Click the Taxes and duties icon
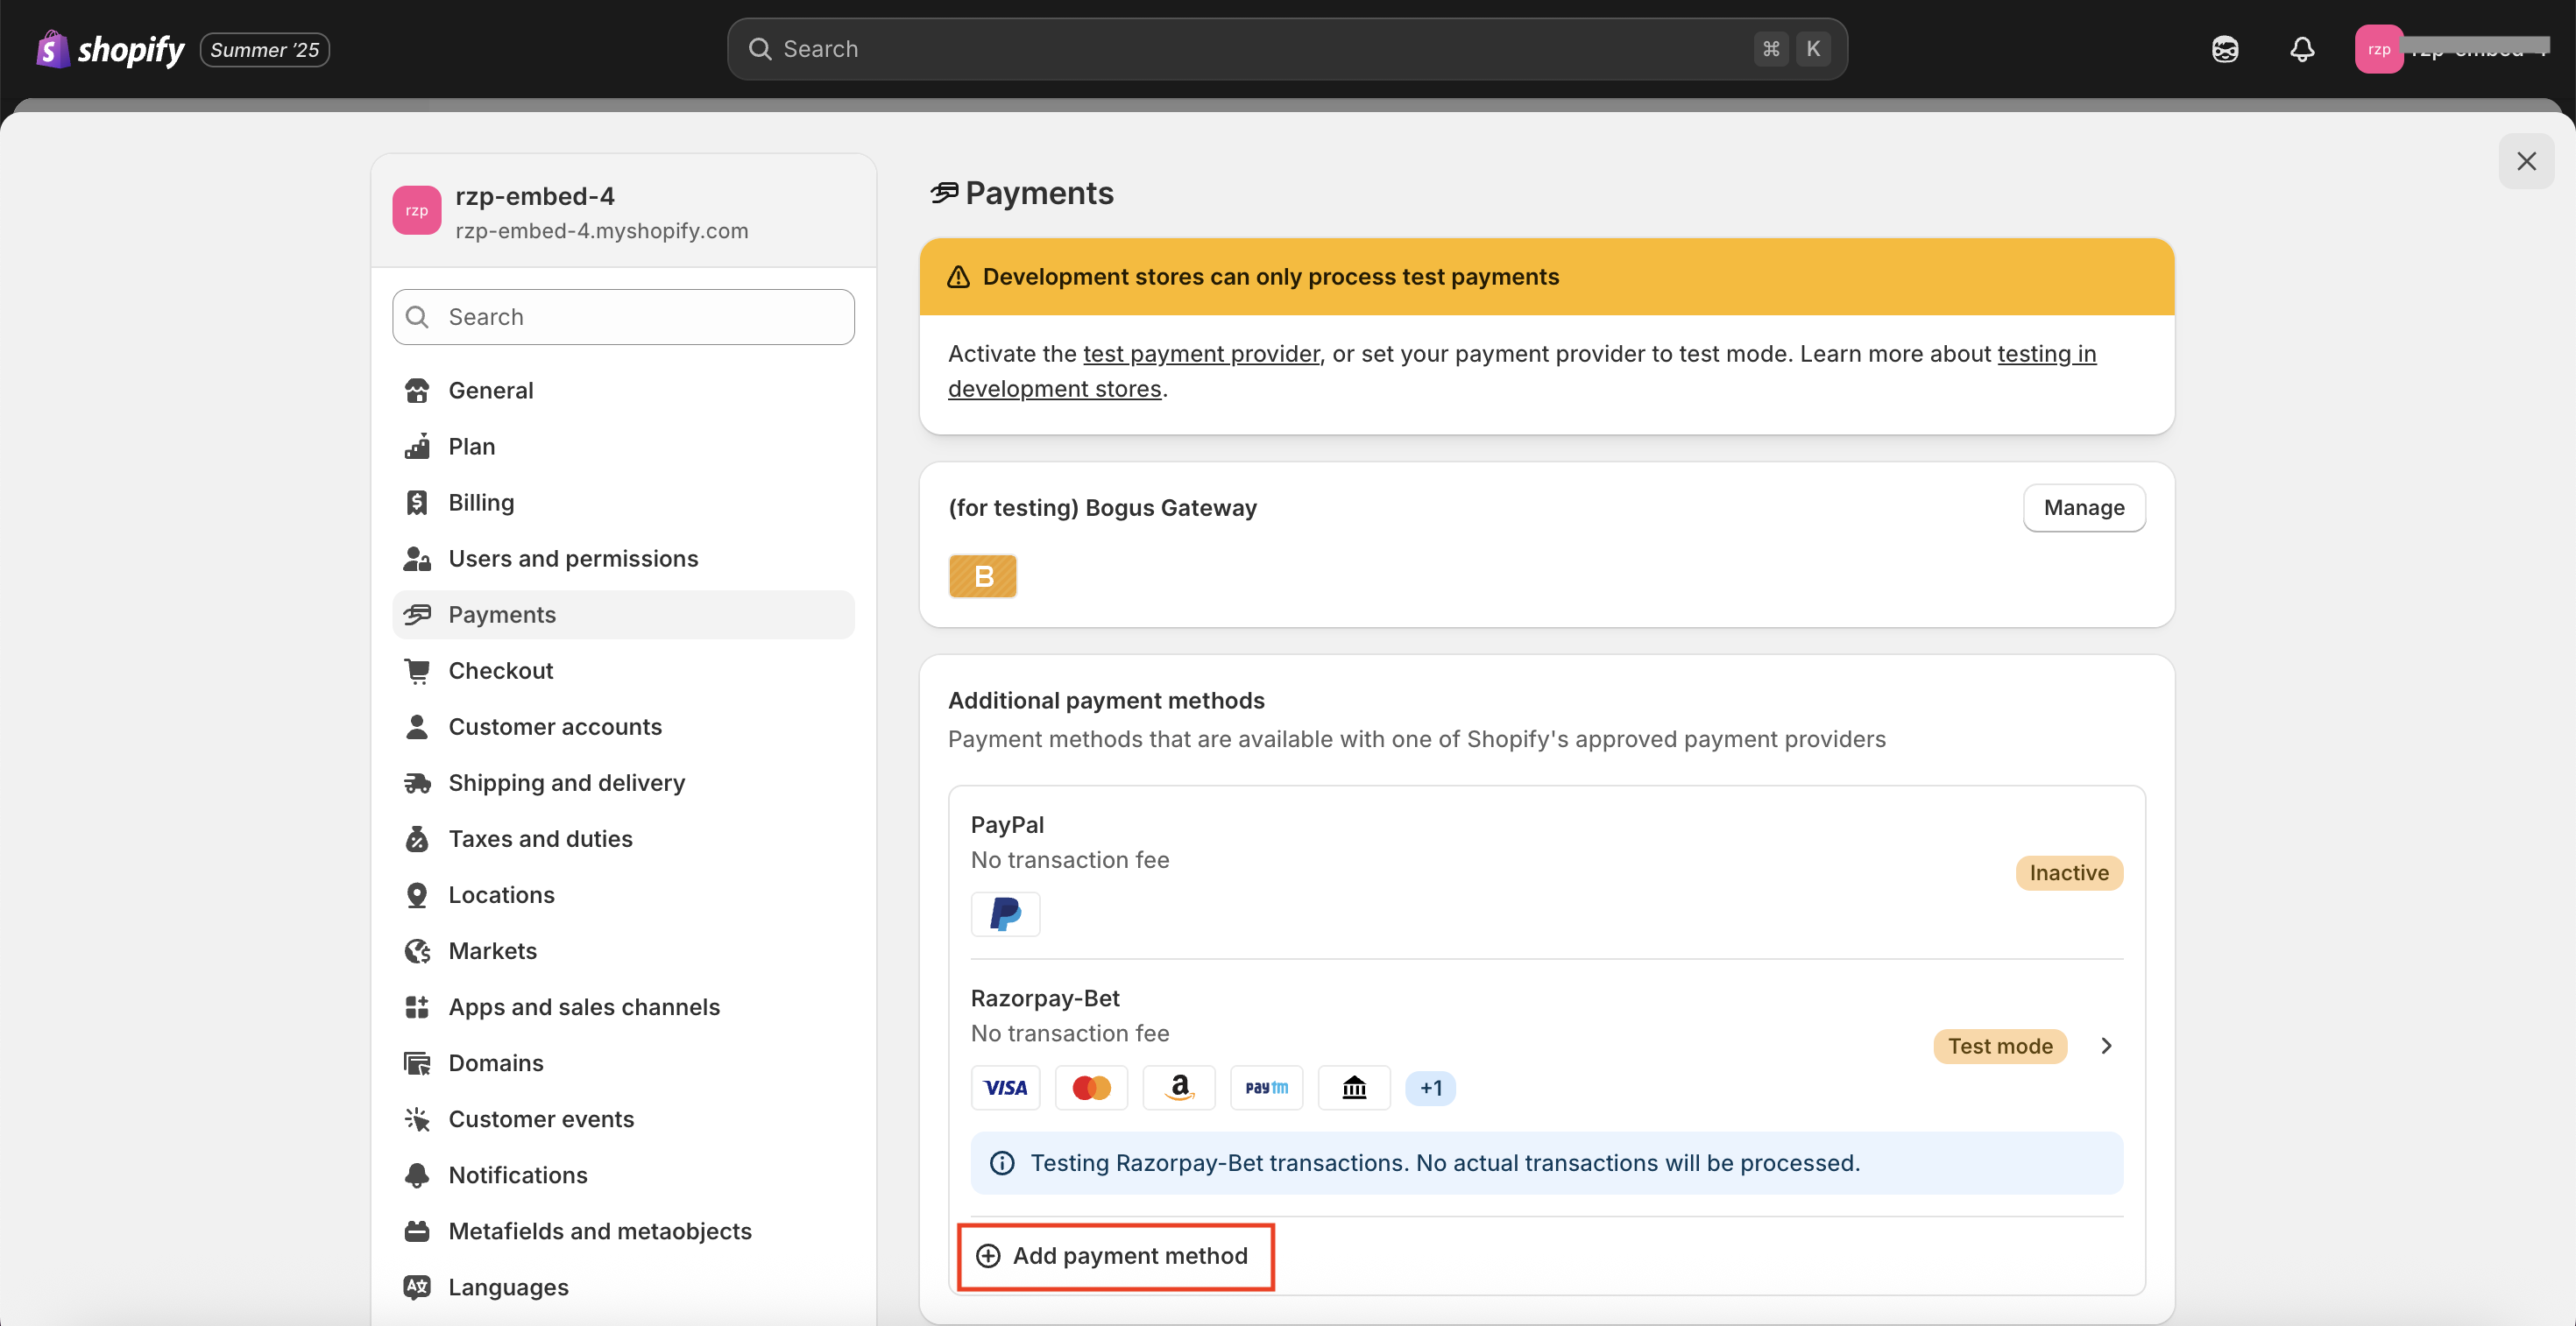This screenshot has height=1326, width=2576. (417, 838)
